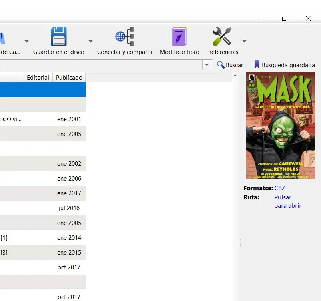
Task: Select the row published 'ene 2014'
Action: (43, 237)
